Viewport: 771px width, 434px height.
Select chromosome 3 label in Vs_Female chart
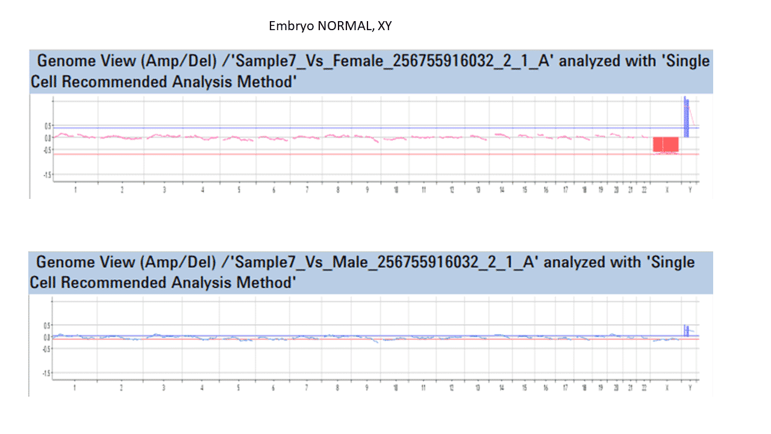click(164, 190)
